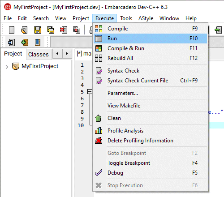Choose Parameters... from the Execute menu
This screenshot has height=197, width=224.
coord(150,93)
